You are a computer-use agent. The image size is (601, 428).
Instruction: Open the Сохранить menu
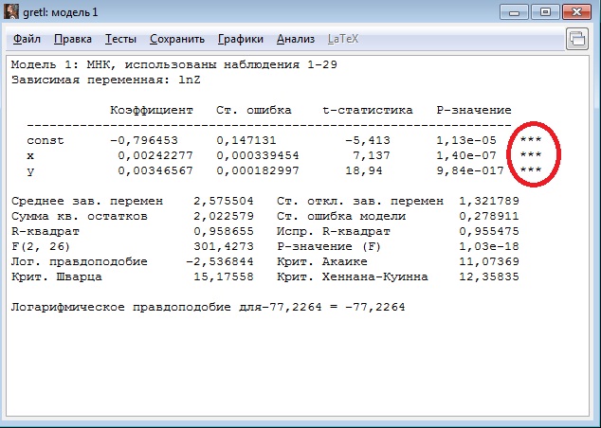click(176, 39)
